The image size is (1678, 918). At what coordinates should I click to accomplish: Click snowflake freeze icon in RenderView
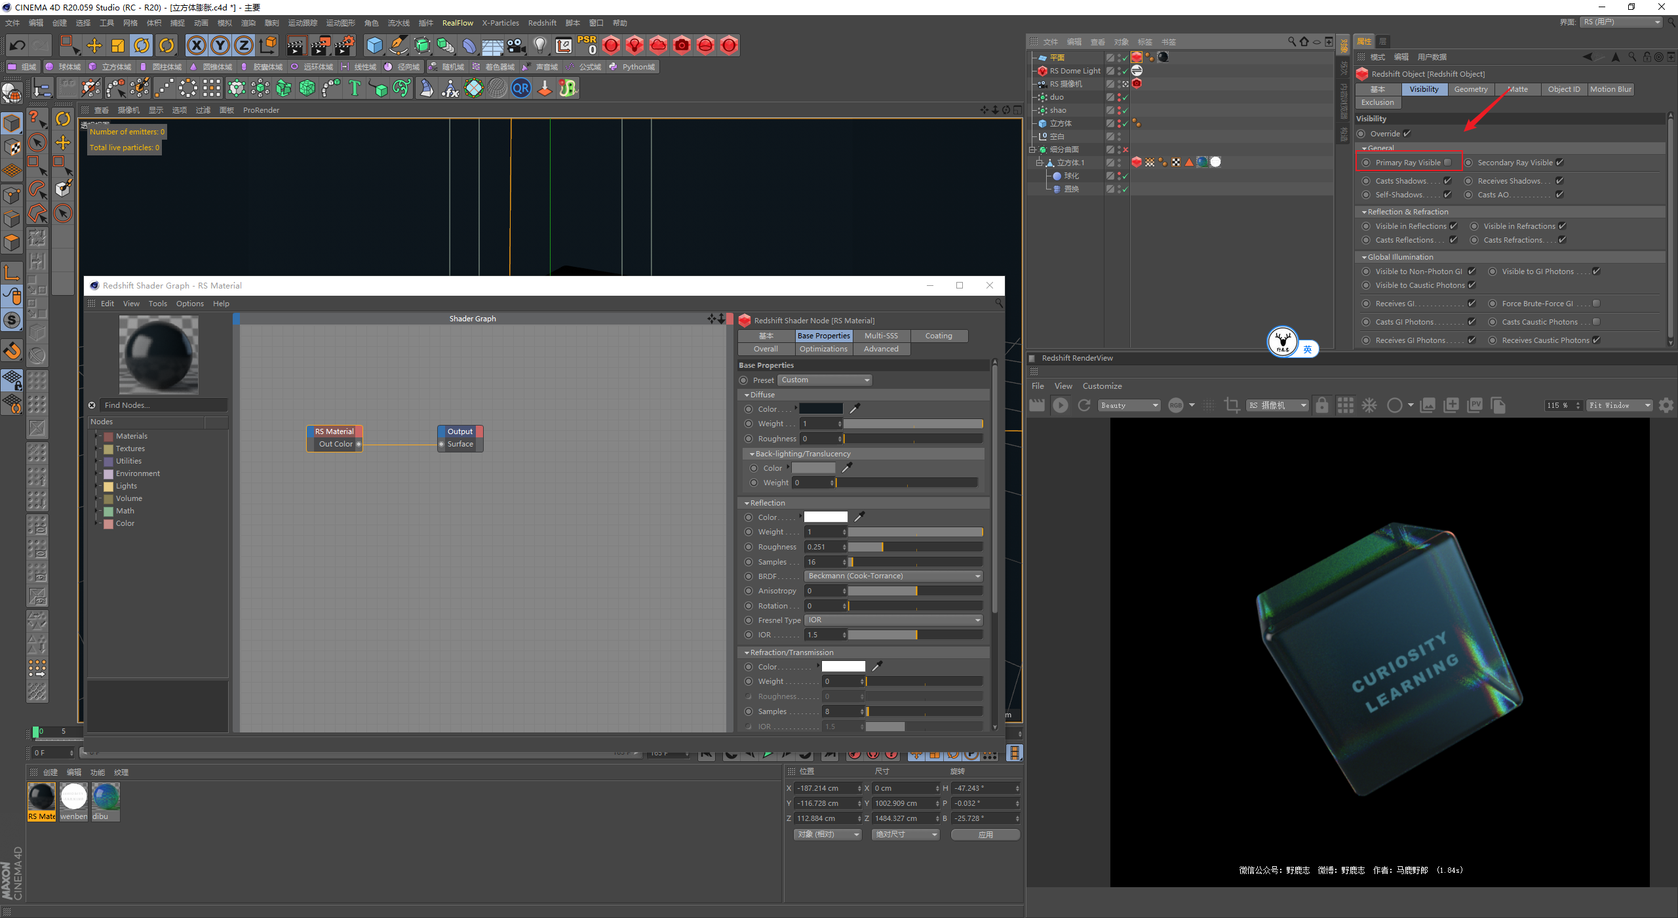tap(1369, 406)
